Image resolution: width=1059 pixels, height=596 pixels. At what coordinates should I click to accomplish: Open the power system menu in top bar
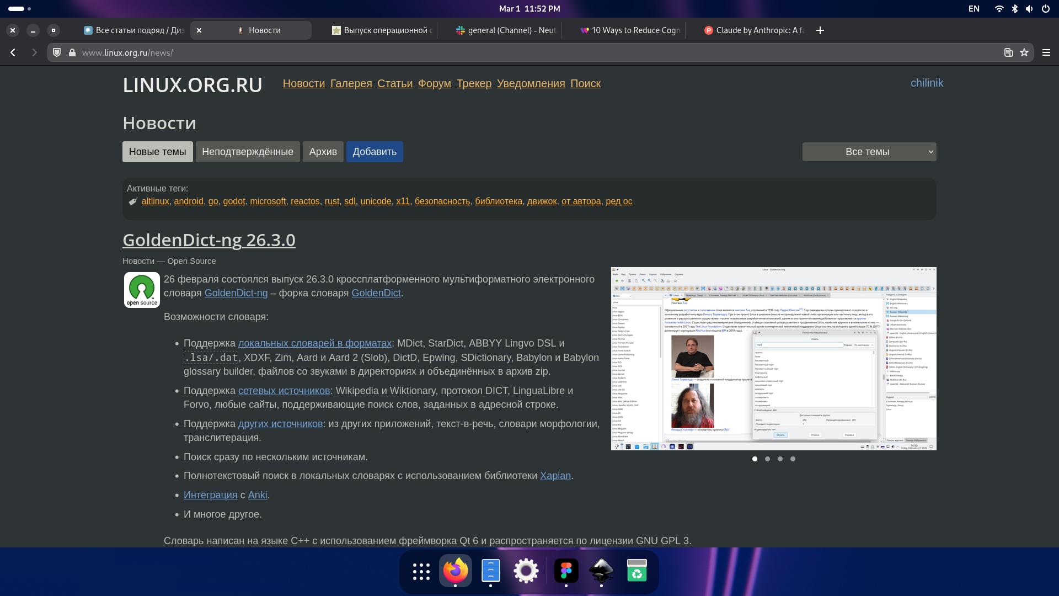1045,9
